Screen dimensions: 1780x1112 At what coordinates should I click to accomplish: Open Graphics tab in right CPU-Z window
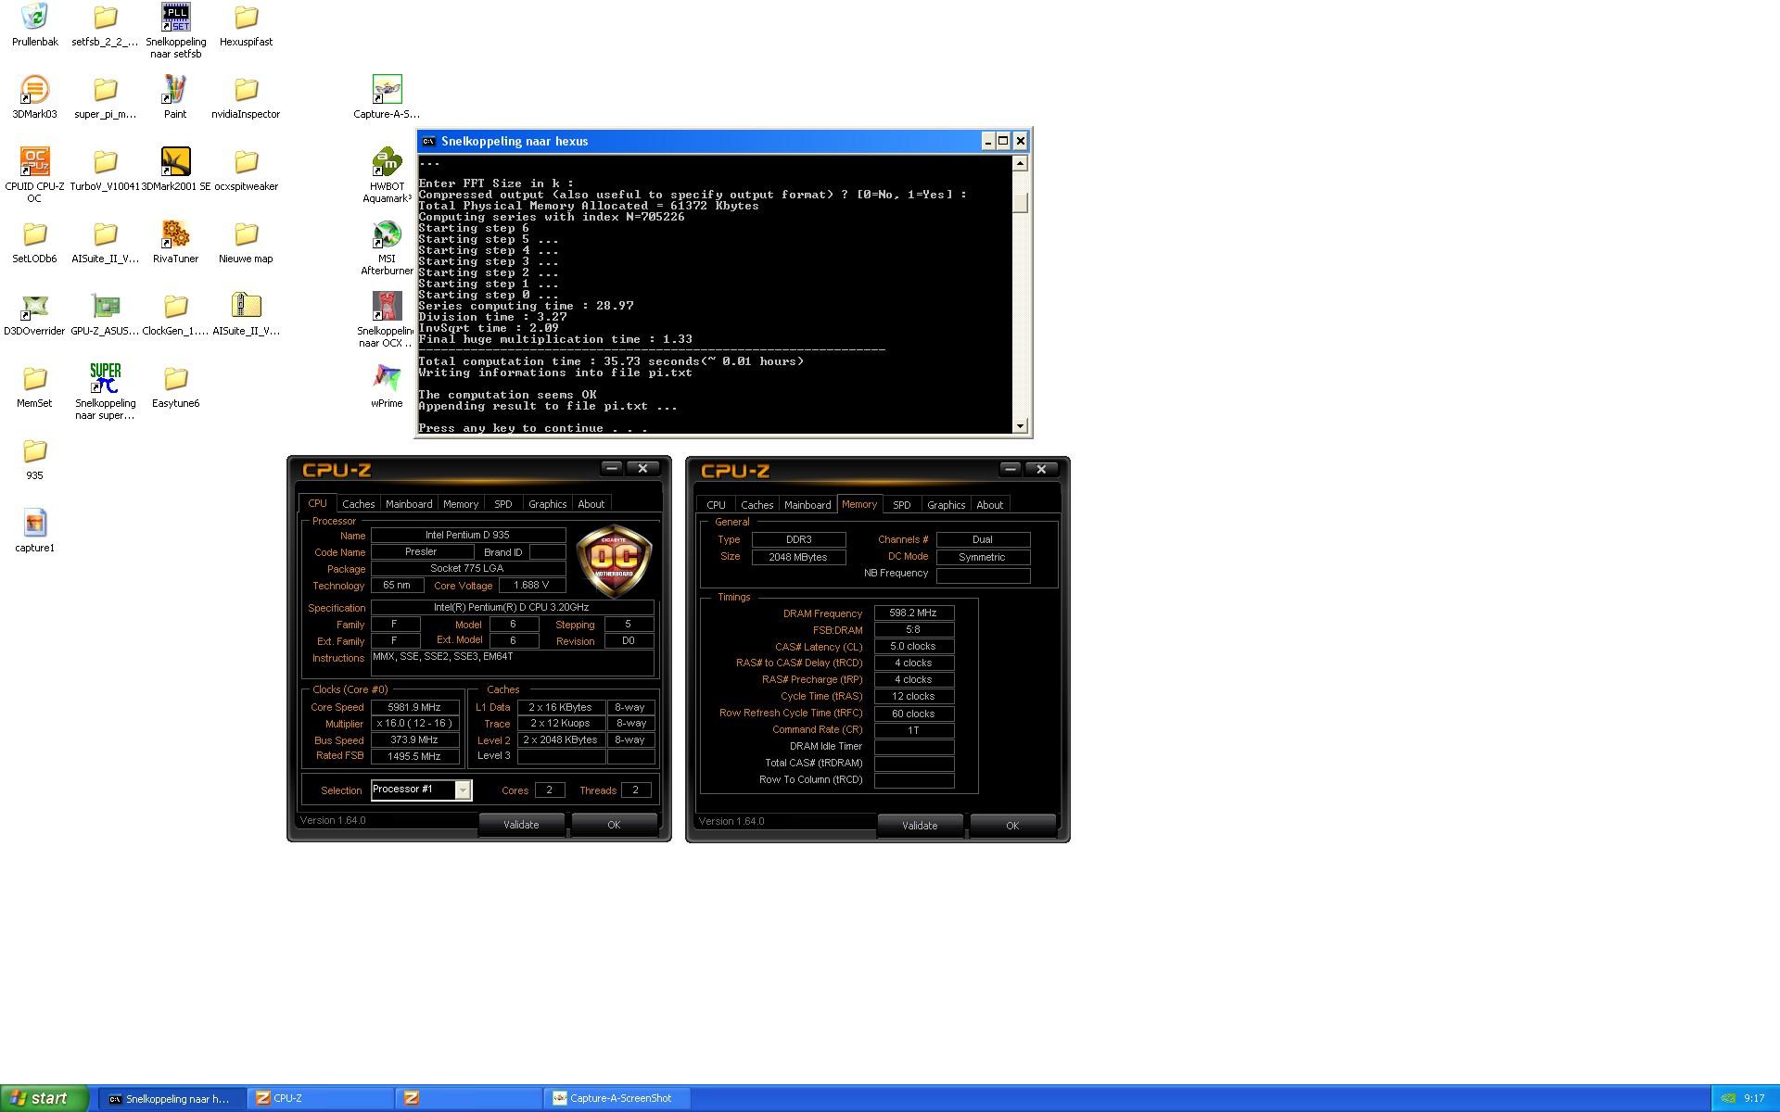pos(946,505)
